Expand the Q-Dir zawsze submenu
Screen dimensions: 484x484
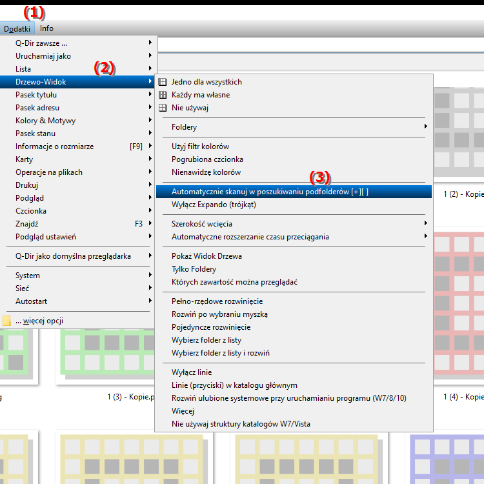pos(77,43)
